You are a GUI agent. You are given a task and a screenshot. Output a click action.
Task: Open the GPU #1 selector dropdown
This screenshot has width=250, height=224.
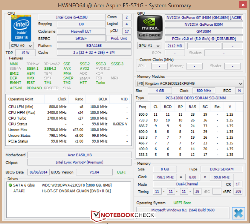(149, 46)
